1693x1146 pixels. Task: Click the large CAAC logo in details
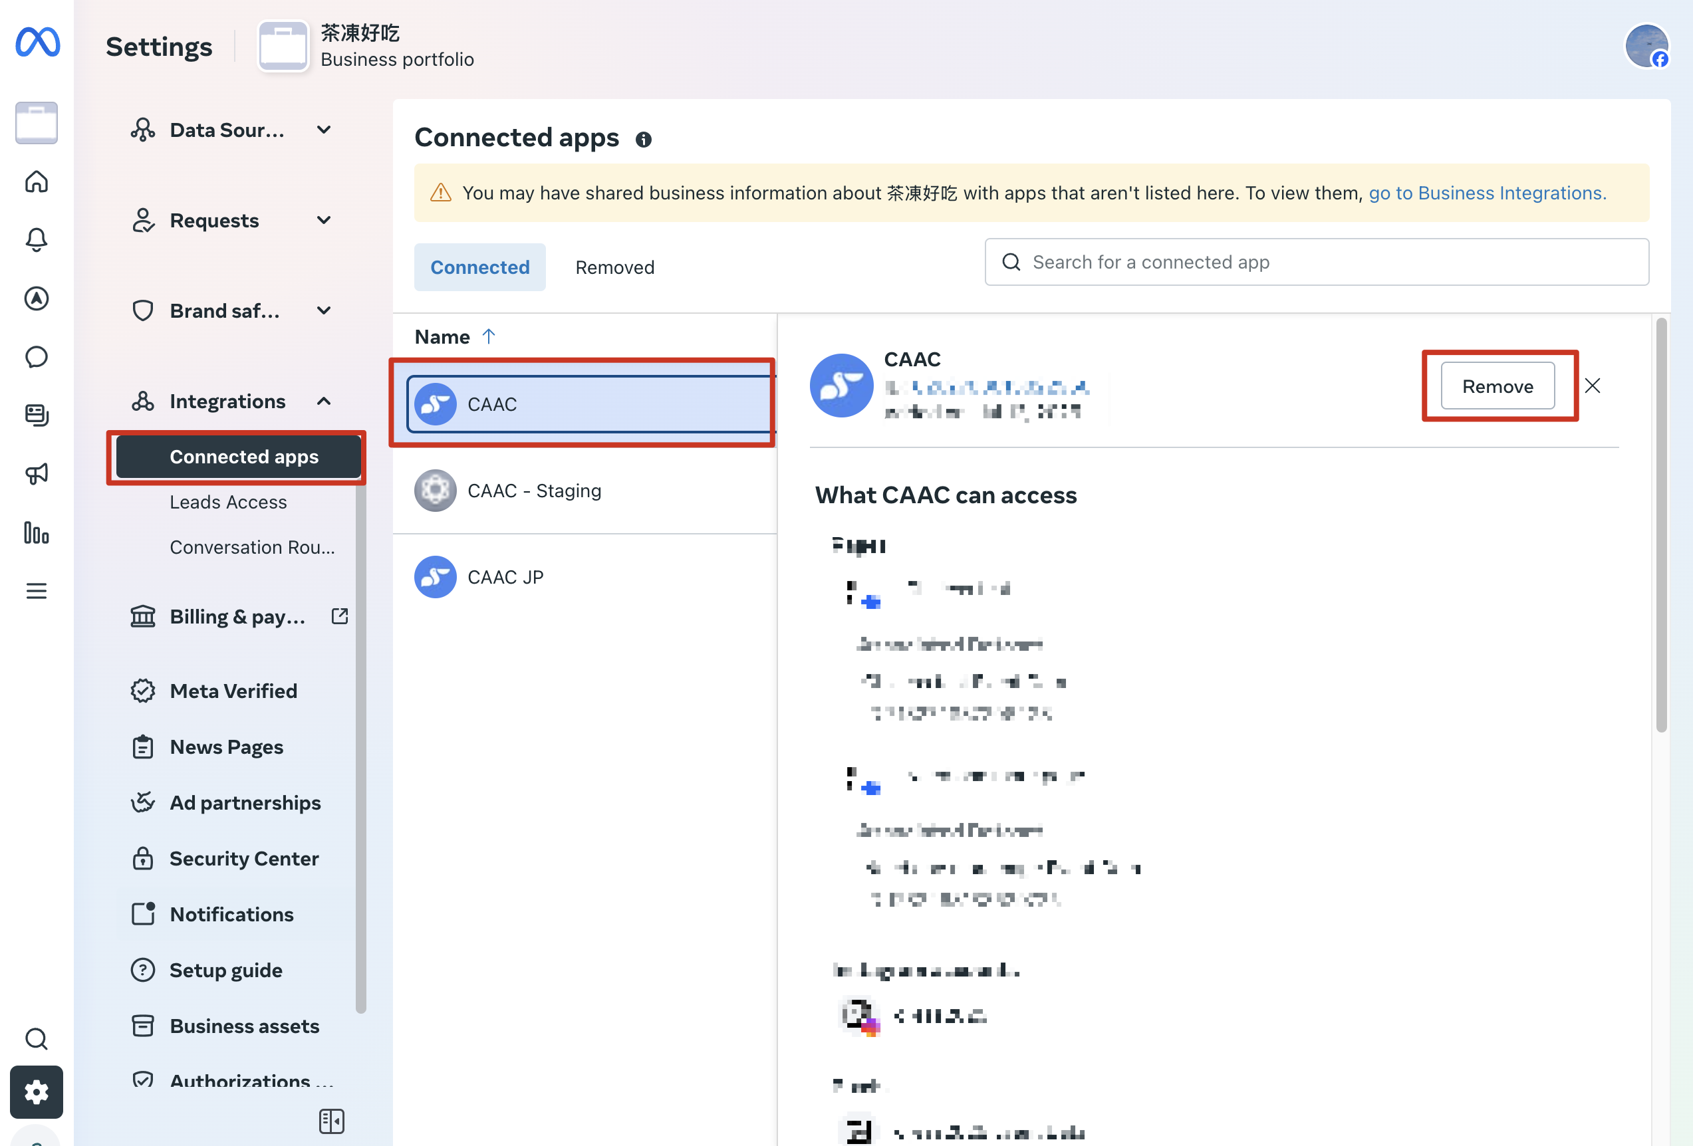(841, 385)
